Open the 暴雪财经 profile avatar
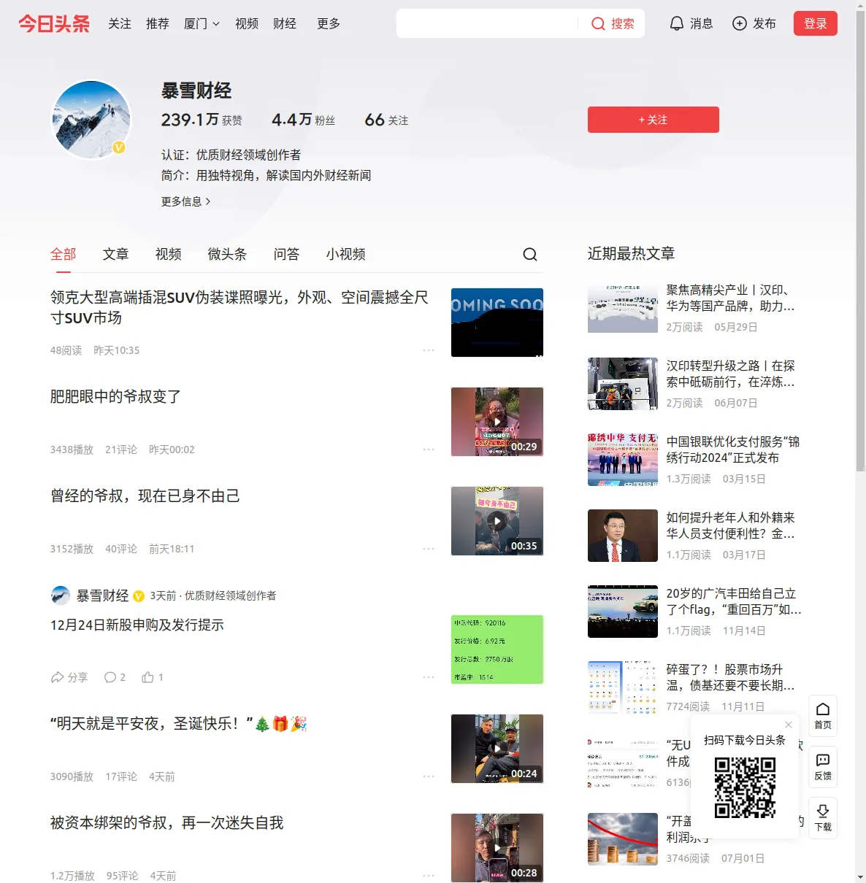The height and width of the screenshot is (883, 866). pyautogui.click(x=91, y=120)
